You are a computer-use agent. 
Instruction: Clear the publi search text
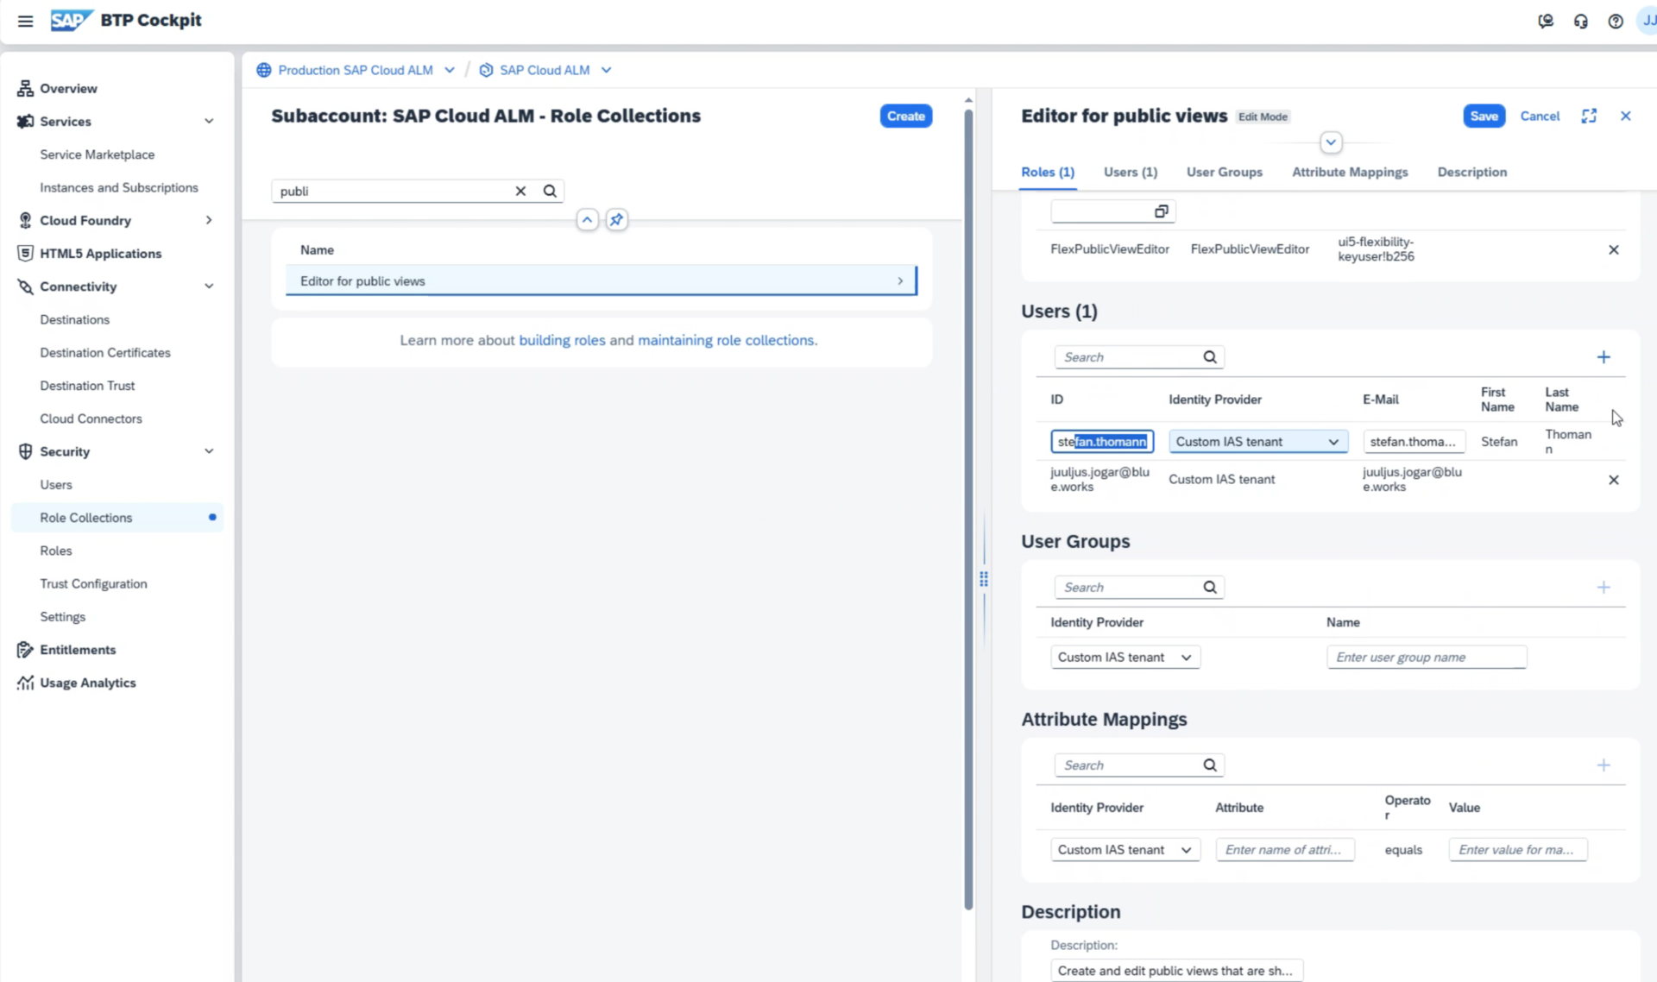(520, 192)
